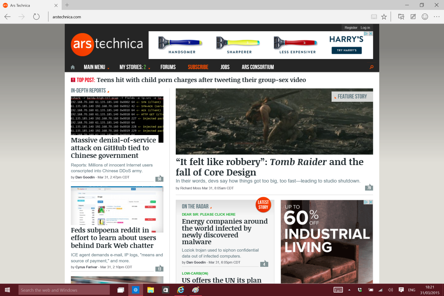Open the Action Center notification icon
This screenshot has width=444, height=296.
401,290
